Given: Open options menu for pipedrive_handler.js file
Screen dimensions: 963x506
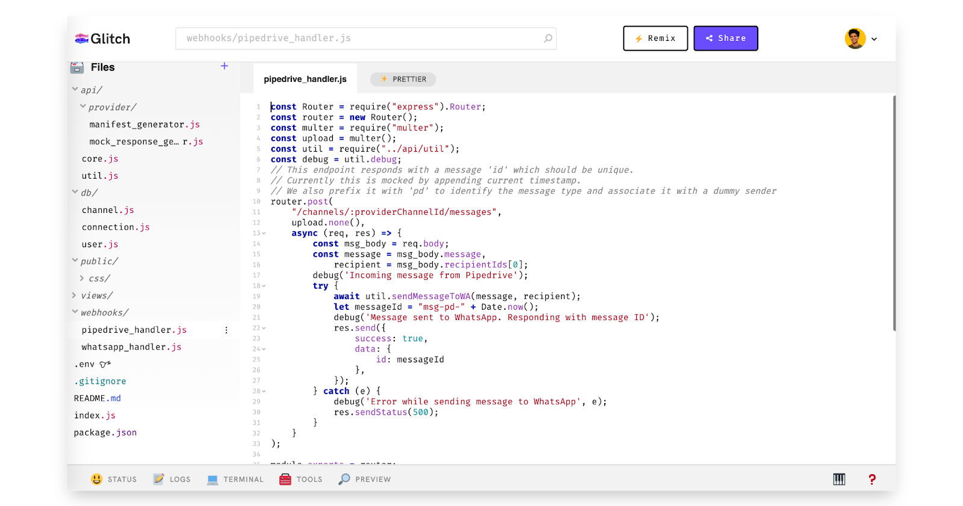Looking at the screenshot, I should click(226, 330).
